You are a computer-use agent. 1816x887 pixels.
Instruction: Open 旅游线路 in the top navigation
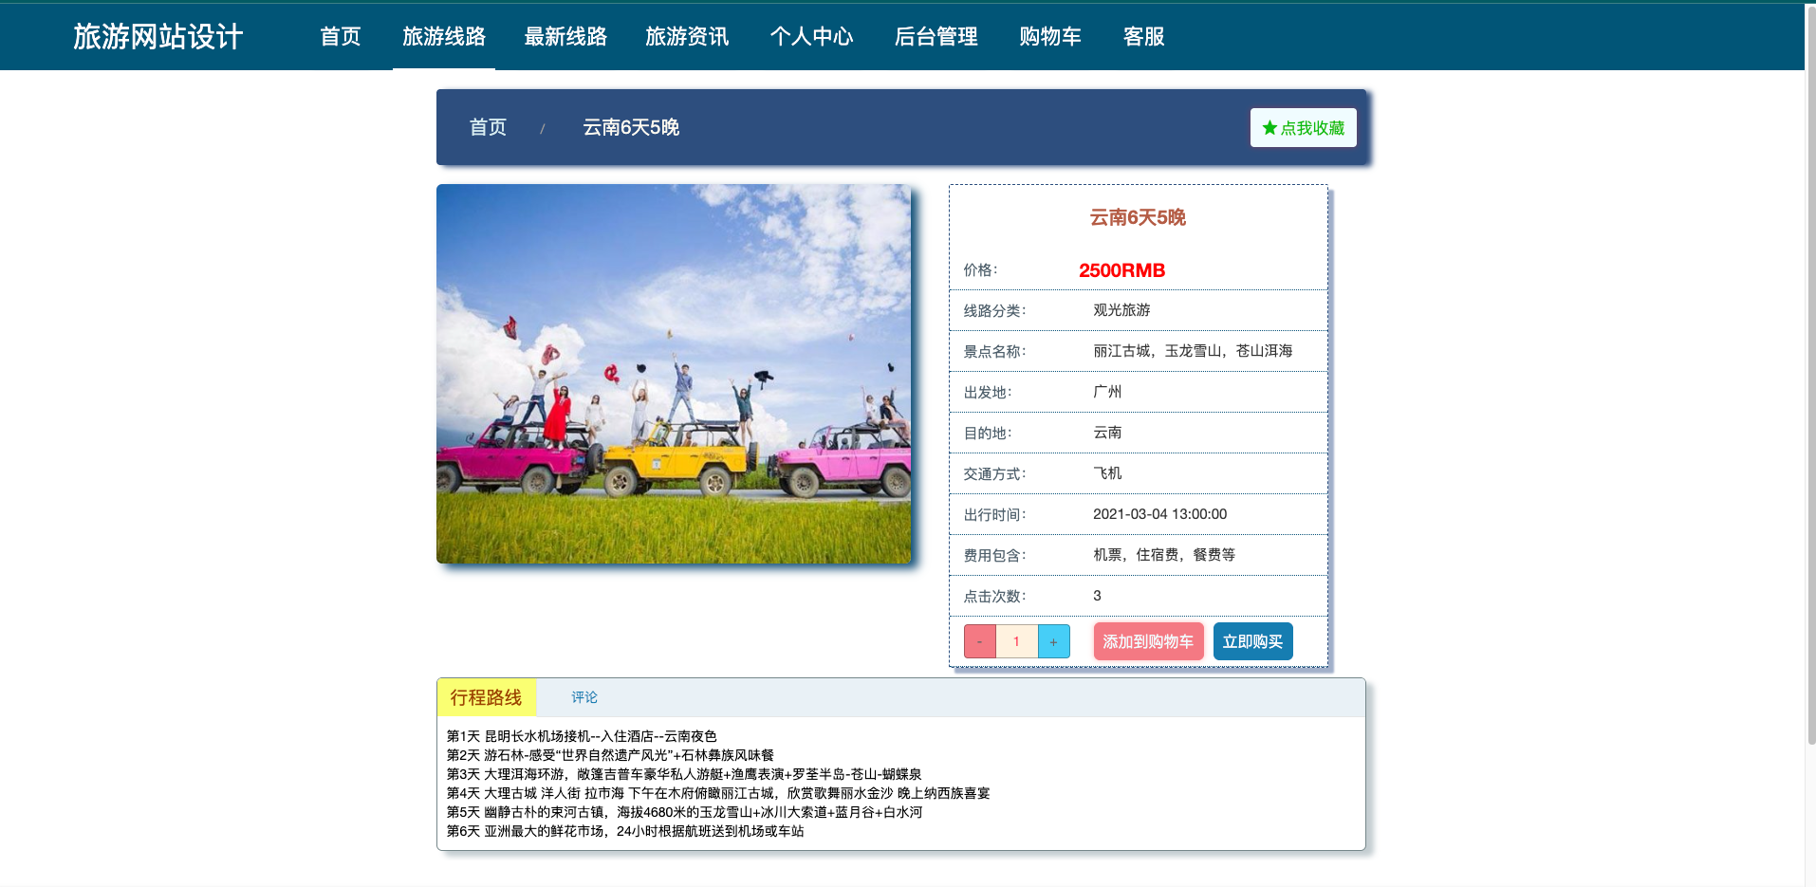(x=444, y=36)
